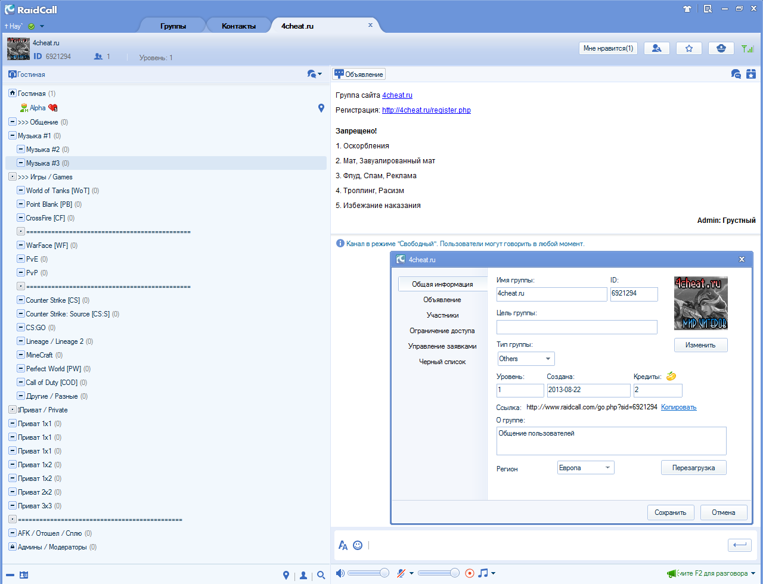Click the green online status indicator
Viewport: 763px width, 584px height.
31,26
